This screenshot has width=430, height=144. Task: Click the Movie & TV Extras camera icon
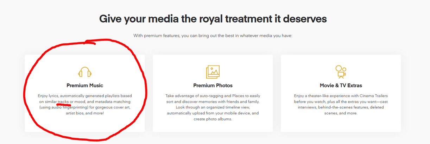pyautogui.click(x=341, y=71)
